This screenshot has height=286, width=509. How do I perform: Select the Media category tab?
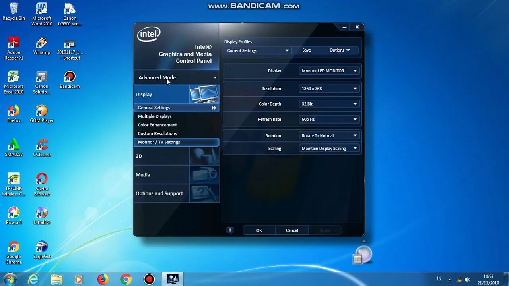[177, 175]
